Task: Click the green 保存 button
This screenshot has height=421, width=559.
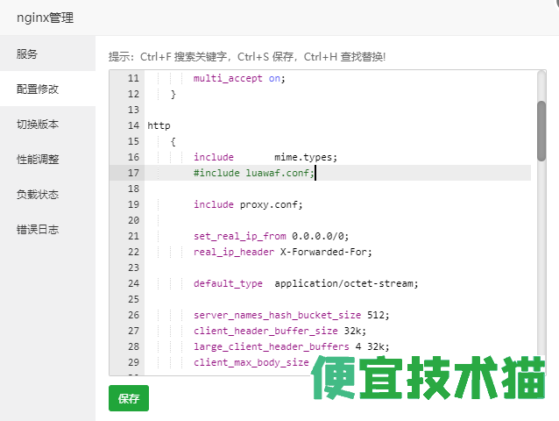Action: [x=129, y=398]
